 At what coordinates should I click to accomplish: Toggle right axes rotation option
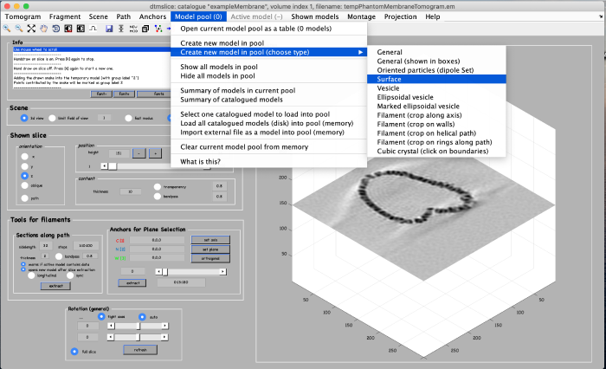click(x=101, y=316)
